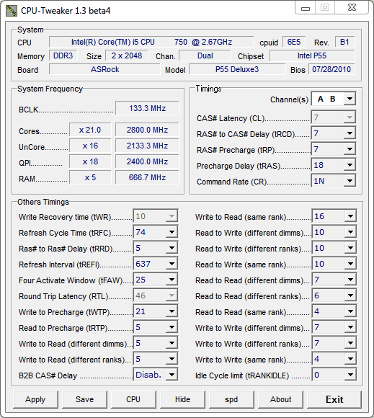Click the greyed Round Trip Latency (RTL) dropdown
The image size is (374, 418).
[156, 295]
